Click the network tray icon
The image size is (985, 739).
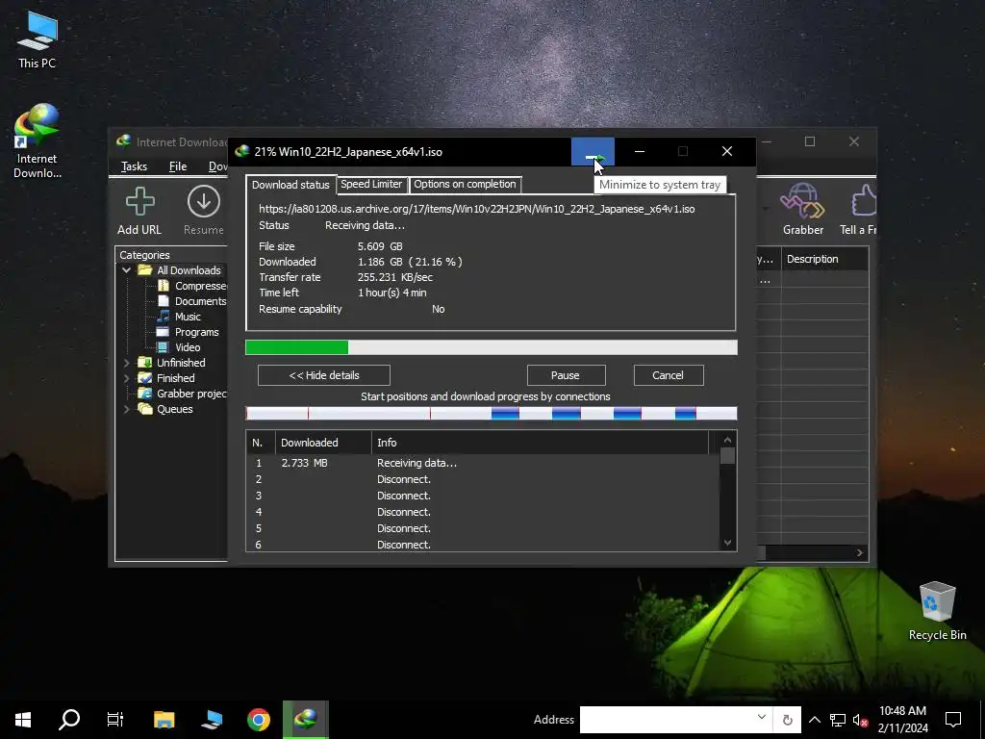coord(838,720)
